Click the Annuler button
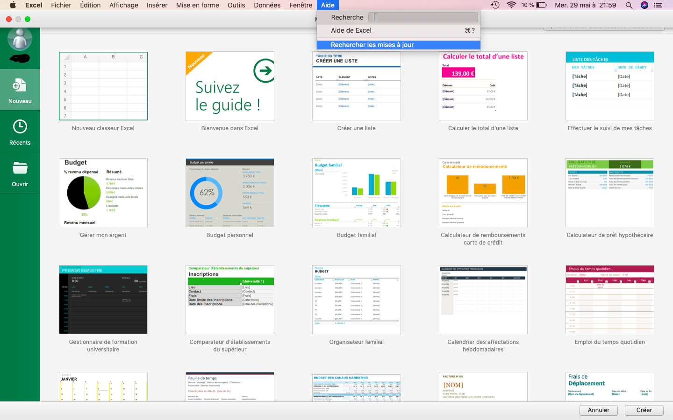The width and height of the screenshot is (673, 420). 599,410
